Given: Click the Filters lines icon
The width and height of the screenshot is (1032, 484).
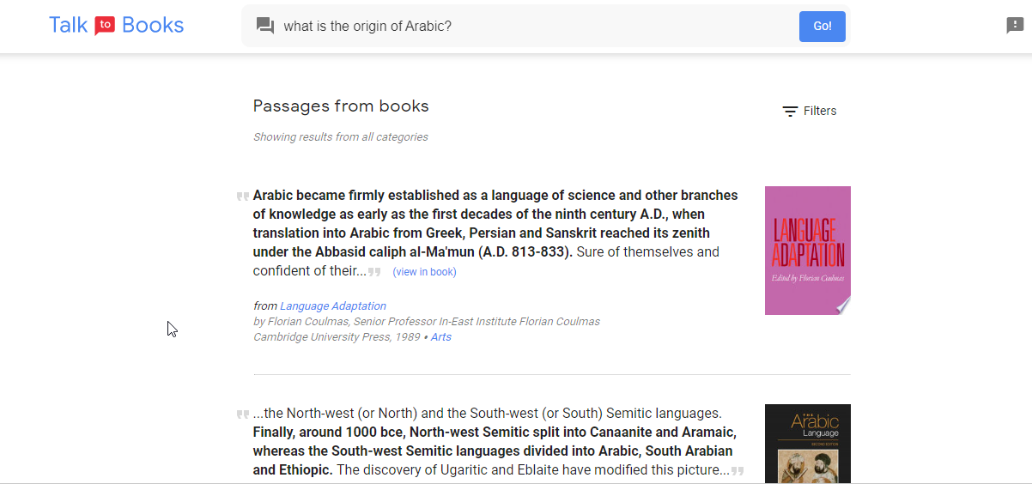Looking at the screenshot, I should pyautogui.click(x=790, y=112).
